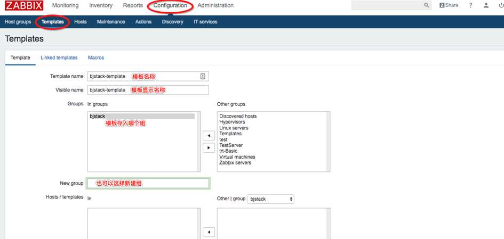The image size is (504, 239).
Task: Select test in Other groups list
Action: (x=223, y=139)
